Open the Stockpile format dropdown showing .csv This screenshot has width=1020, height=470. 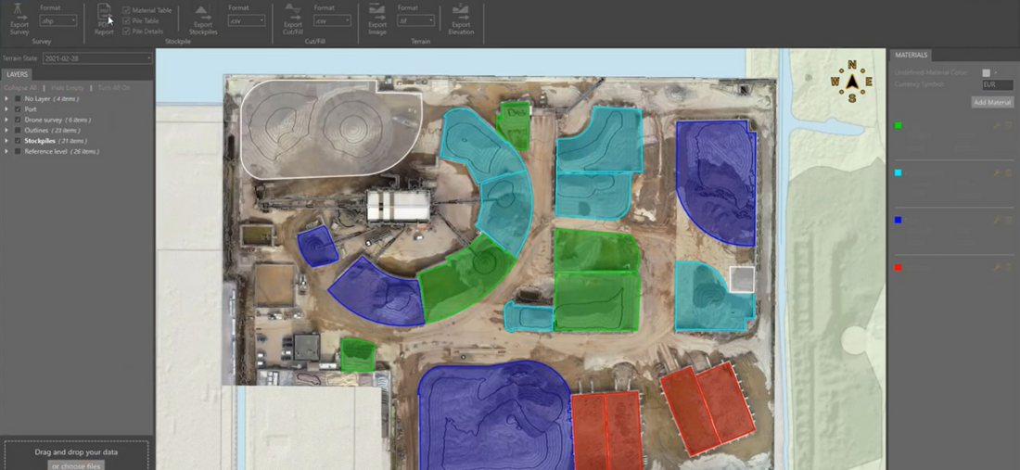pos(247,20)
